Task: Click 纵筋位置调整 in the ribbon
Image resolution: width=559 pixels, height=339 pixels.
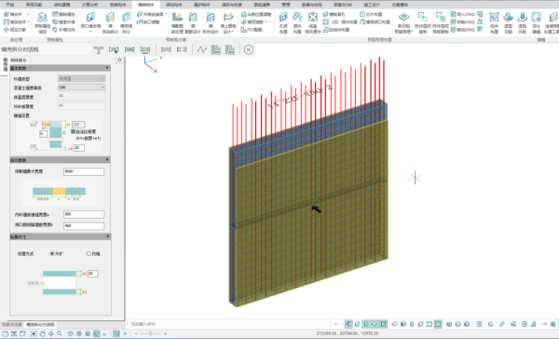Action: pyautogui.click(x=256, y=14)
